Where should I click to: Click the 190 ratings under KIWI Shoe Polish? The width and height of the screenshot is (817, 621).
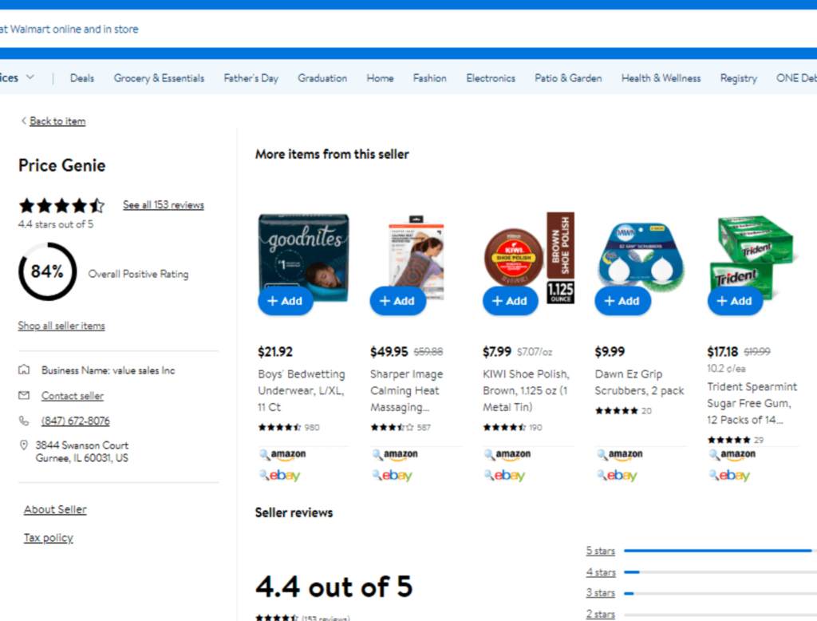(513, 428)
